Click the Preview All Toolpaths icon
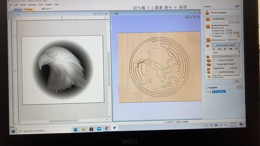 (208, 60)
